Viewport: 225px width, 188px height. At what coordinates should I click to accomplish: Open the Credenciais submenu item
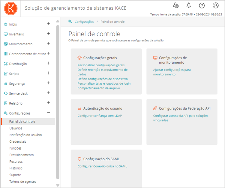point(18,142)
